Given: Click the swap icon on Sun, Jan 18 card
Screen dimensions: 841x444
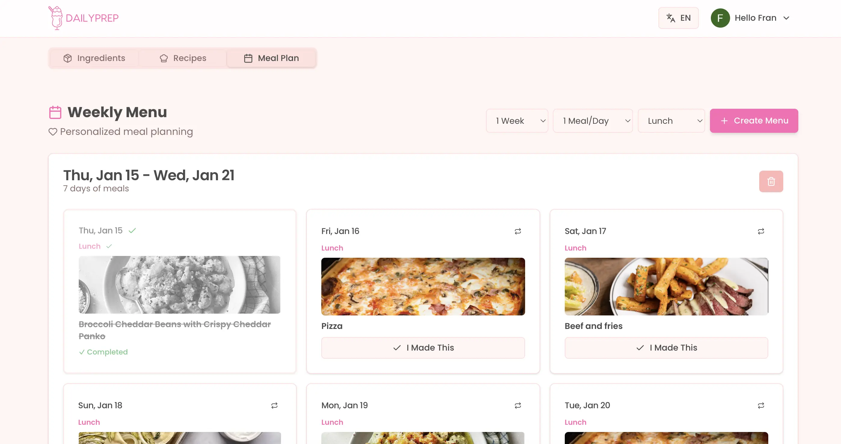Looking at the screenshot, I should pos(274,405).
